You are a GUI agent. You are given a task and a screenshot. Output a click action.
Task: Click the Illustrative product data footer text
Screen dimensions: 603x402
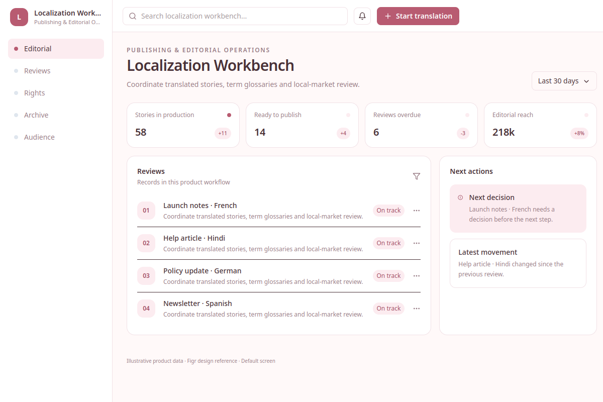[x=201, y=361]
